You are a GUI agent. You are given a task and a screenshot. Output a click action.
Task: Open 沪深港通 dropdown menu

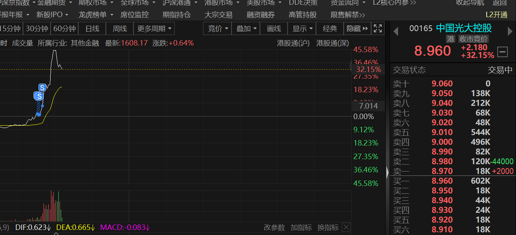pyautogui.click(x=180, y=3)
